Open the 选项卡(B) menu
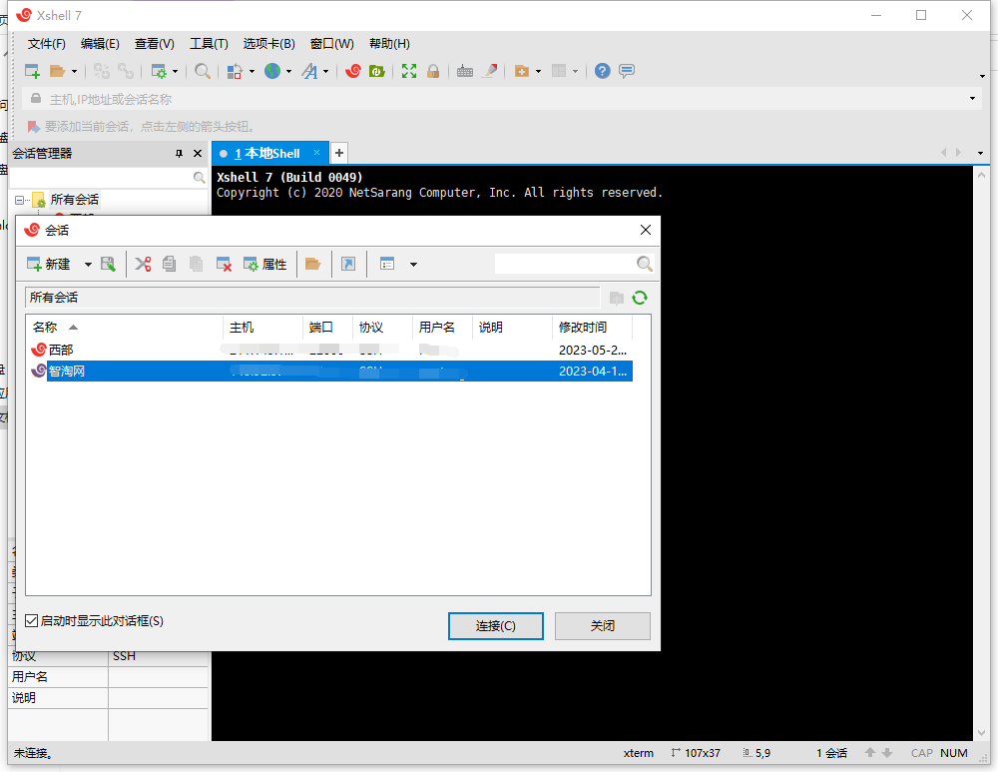 point(268,43)
